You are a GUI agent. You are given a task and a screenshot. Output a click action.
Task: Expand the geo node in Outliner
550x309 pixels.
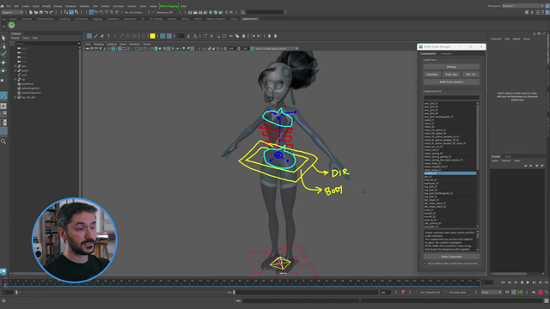pos(15,66)
